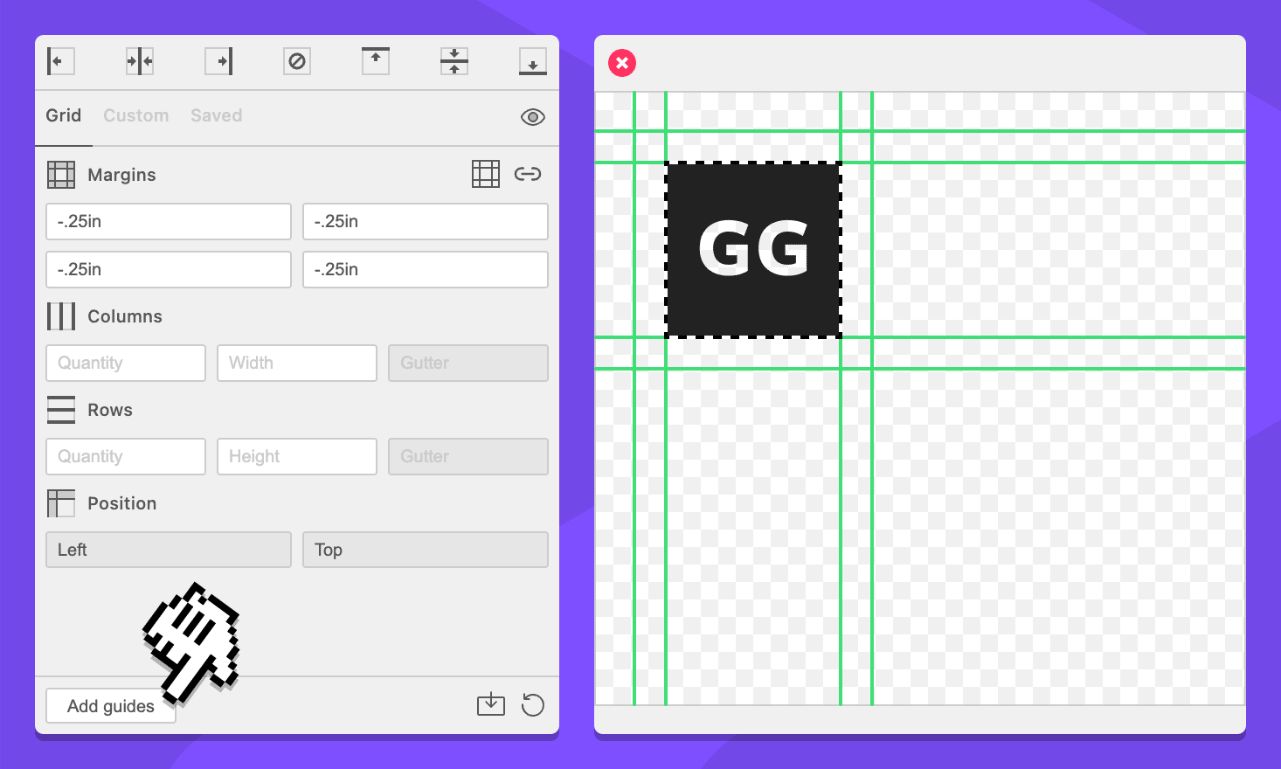The width and height of the screenshot is (1281, 769).
Task: Switch to the Saved tab
Action: click(217, 115)
